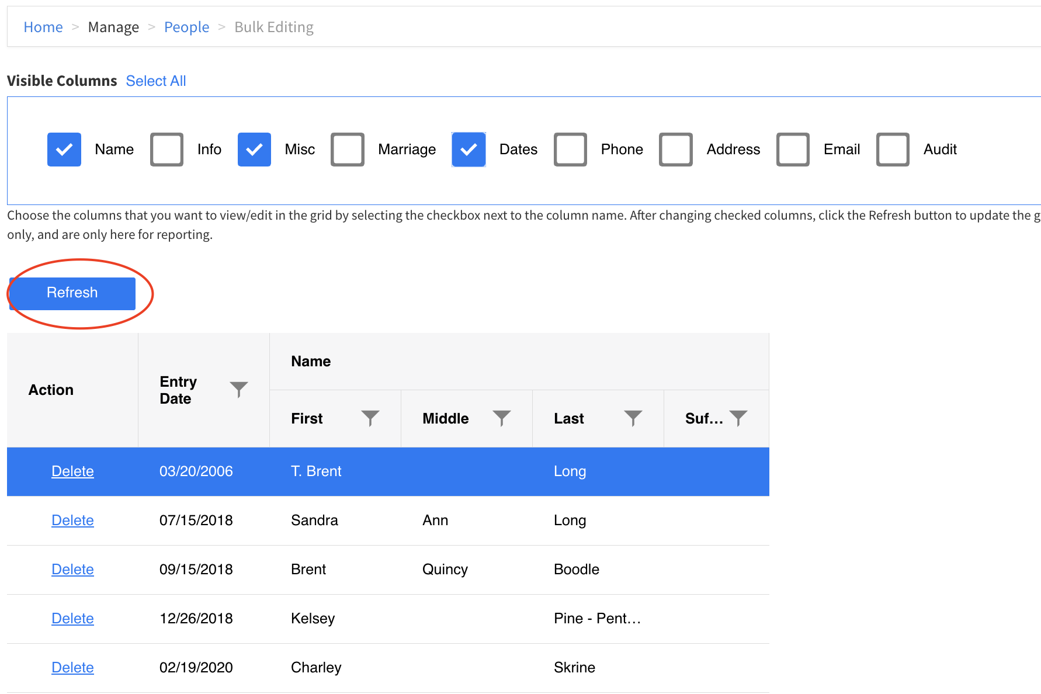Enable the Info column checkbox
Screen dimensions: 1041x694
point(166,150)
